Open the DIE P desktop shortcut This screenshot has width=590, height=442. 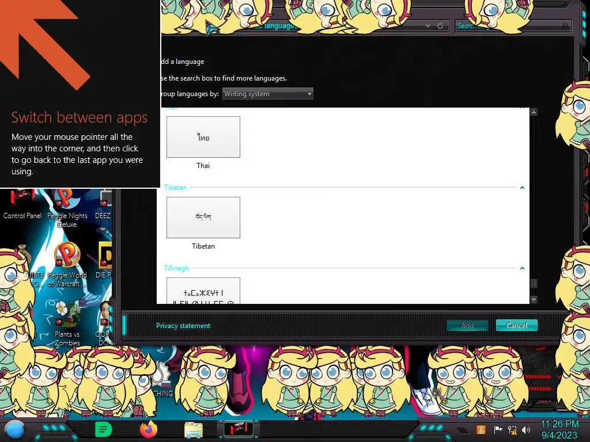104,260
